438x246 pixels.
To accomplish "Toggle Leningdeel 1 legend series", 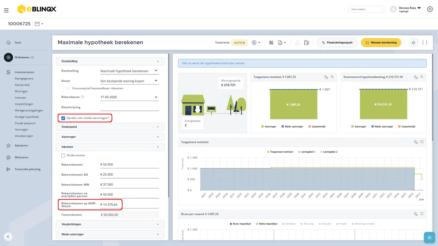I will pos(307,152).
